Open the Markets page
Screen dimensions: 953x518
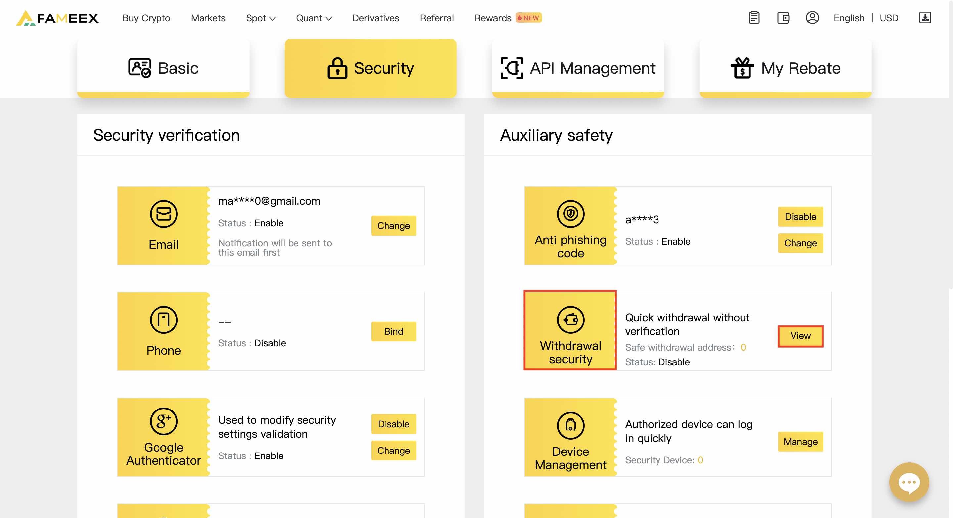pyautogui.click(x=208, y=18)
